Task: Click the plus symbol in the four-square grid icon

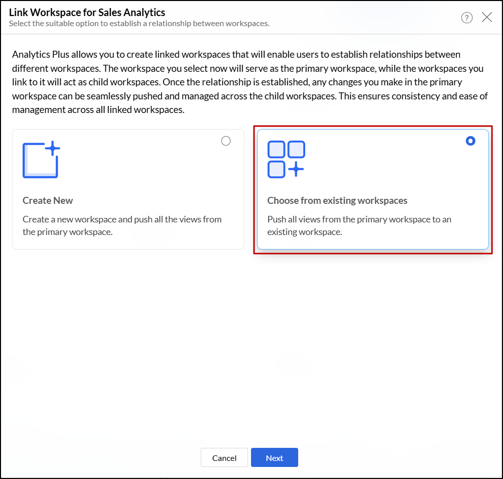Action: 296,169
